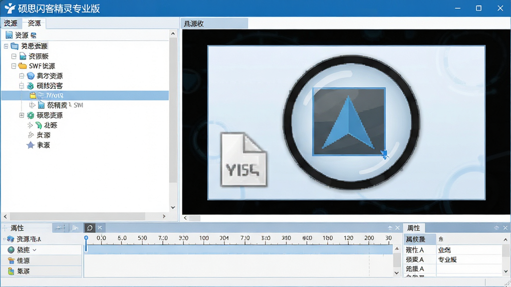
Task: Click the bar-chart style timeline toolbar icon
Action: click(75, 228)
